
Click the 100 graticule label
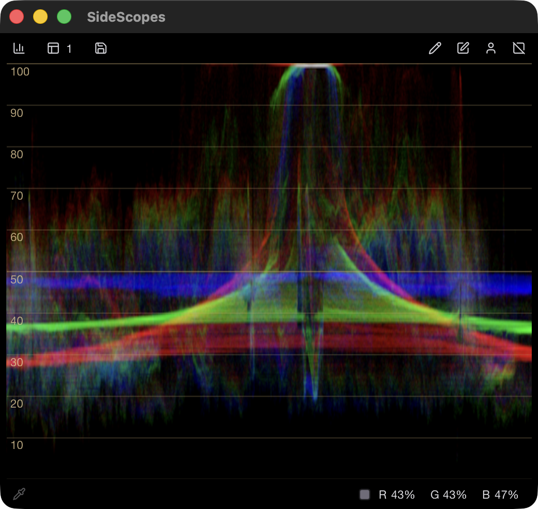20,72
